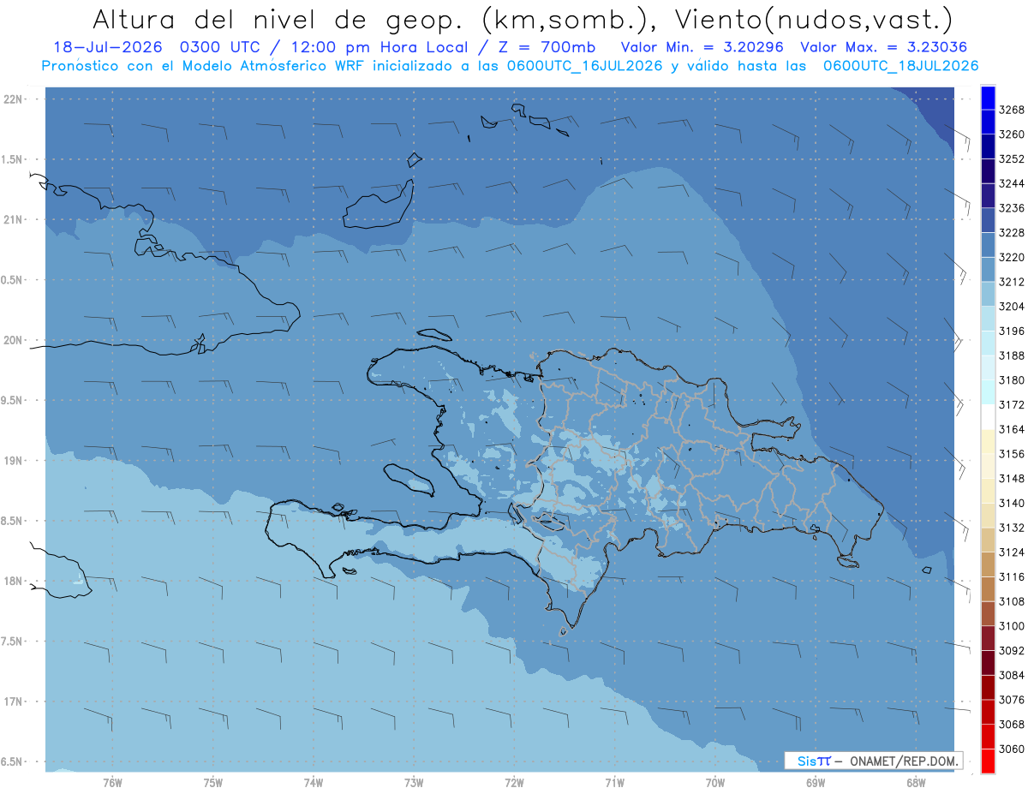Click the 'Valor Max. = 3.23036' text

pyautogui.click(x=883, y=48)
